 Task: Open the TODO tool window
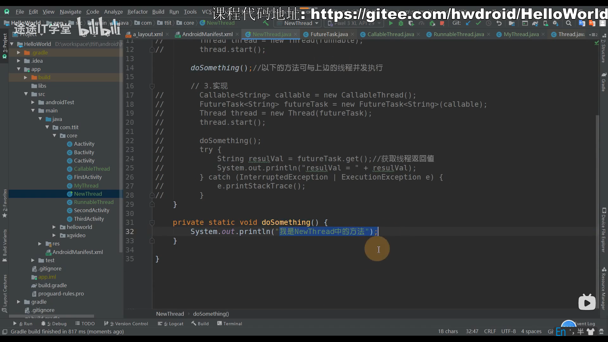click(x=85, y=324)
